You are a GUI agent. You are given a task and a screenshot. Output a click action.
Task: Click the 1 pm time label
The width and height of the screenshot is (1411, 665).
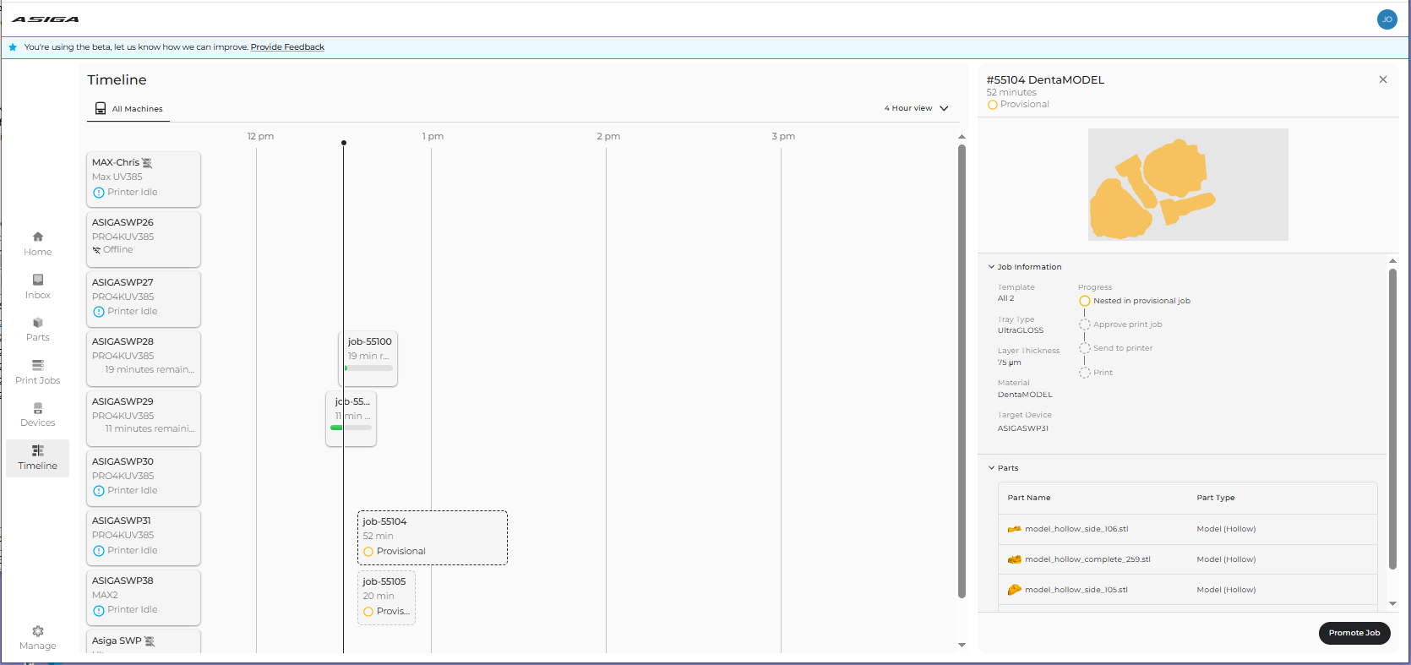click(x=433, y=136)
